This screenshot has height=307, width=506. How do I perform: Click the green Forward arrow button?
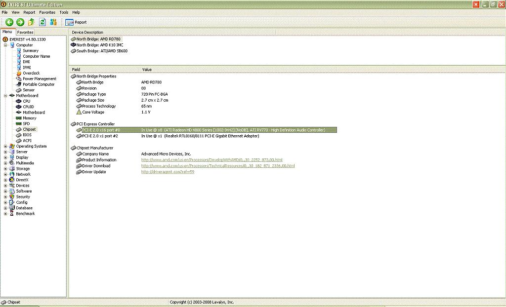pyautogui.click(x=20, y=22)
